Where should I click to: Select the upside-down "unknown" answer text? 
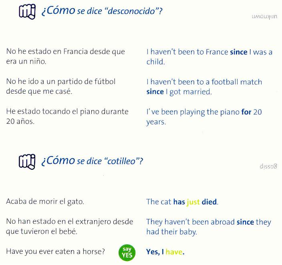coord(264,16)
